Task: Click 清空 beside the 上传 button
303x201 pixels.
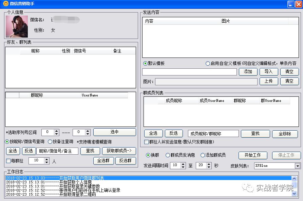Action: tap(289, 81)
